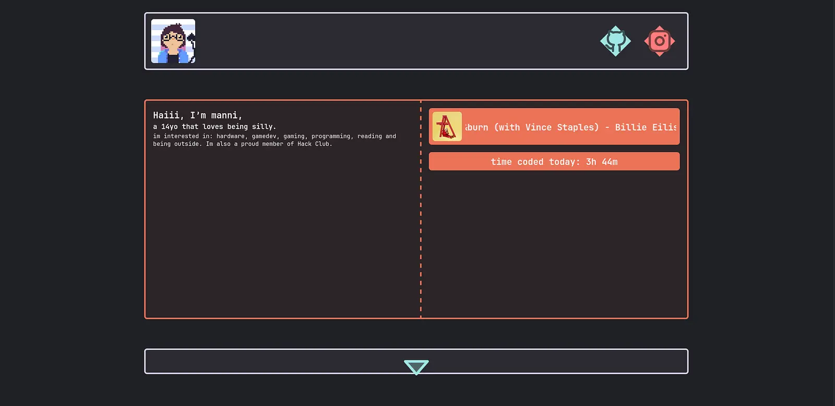Click the 'Hack Club' words in bio
Image resolution: width=835 pixels, height=406 pixels.
(x=314, y=144)
